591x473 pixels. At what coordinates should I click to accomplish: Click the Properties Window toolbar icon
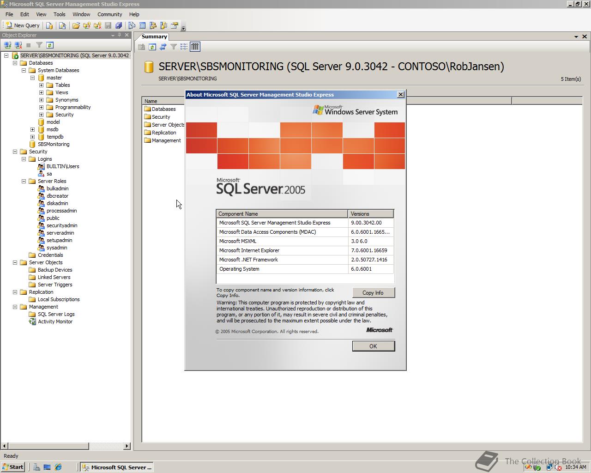(174, 25)
